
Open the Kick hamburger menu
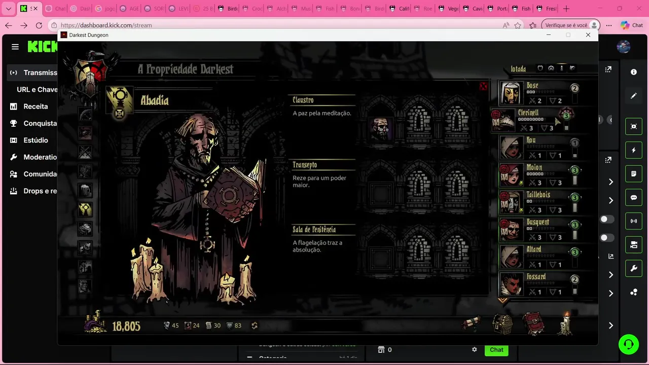[x=15, y=47]
